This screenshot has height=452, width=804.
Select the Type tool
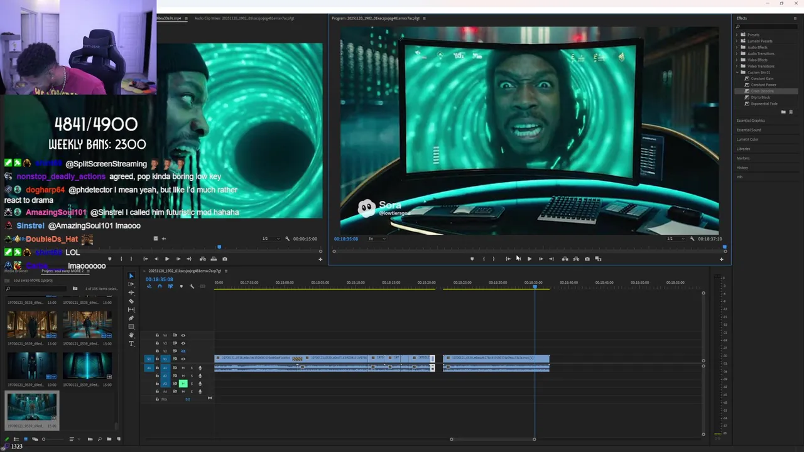(x=131, y=343)
